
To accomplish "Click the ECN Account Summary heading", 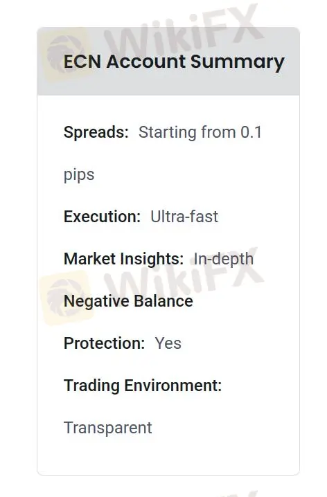I will [174, 62].
